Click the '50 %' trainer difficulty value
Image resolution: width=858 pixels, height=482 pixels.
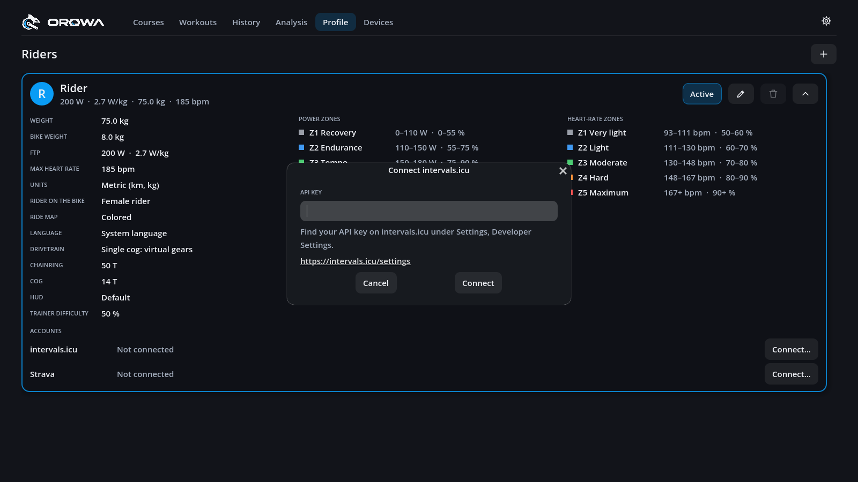click(x=110, y=314)
